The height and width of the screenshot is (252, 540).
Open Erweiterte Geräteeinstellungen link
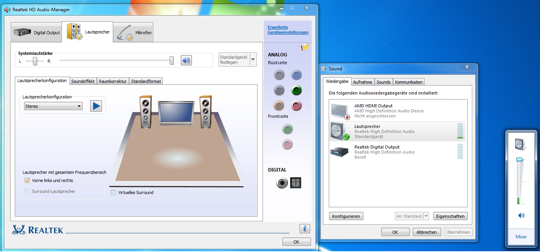click(x=288, y=30)
